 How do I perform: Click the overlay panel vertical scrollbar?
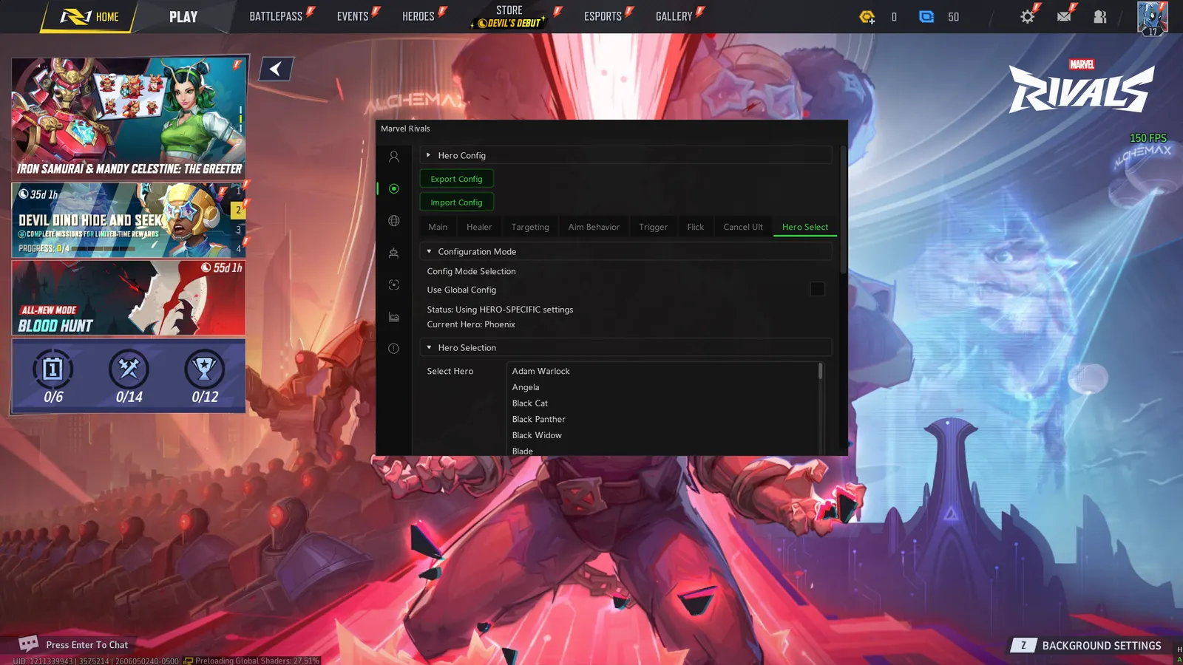[843, 211]
